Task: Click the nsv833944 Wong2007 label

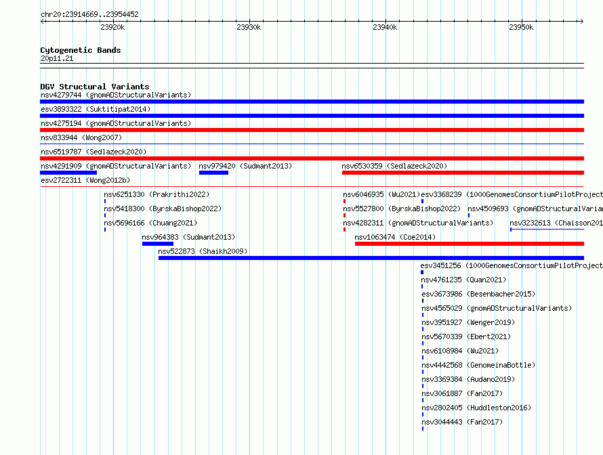Action: tap(81, 137)
